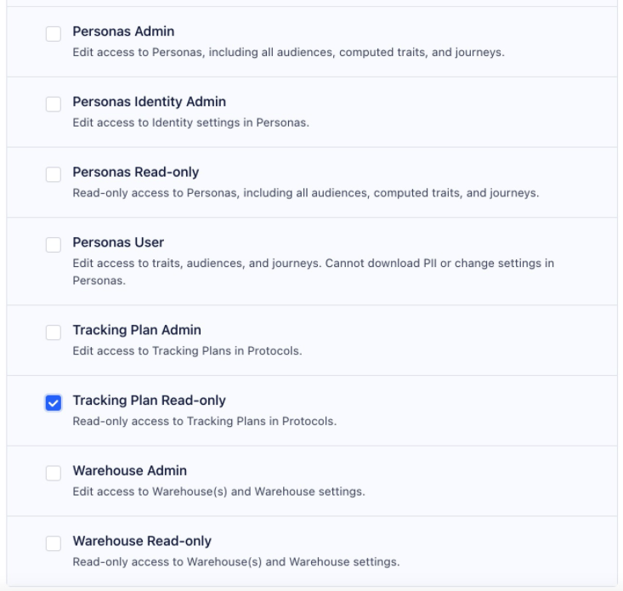This screenshot has height=591, width=623.
Task: Enable the Personas User role checkbox
Action: tap(54, 245)
